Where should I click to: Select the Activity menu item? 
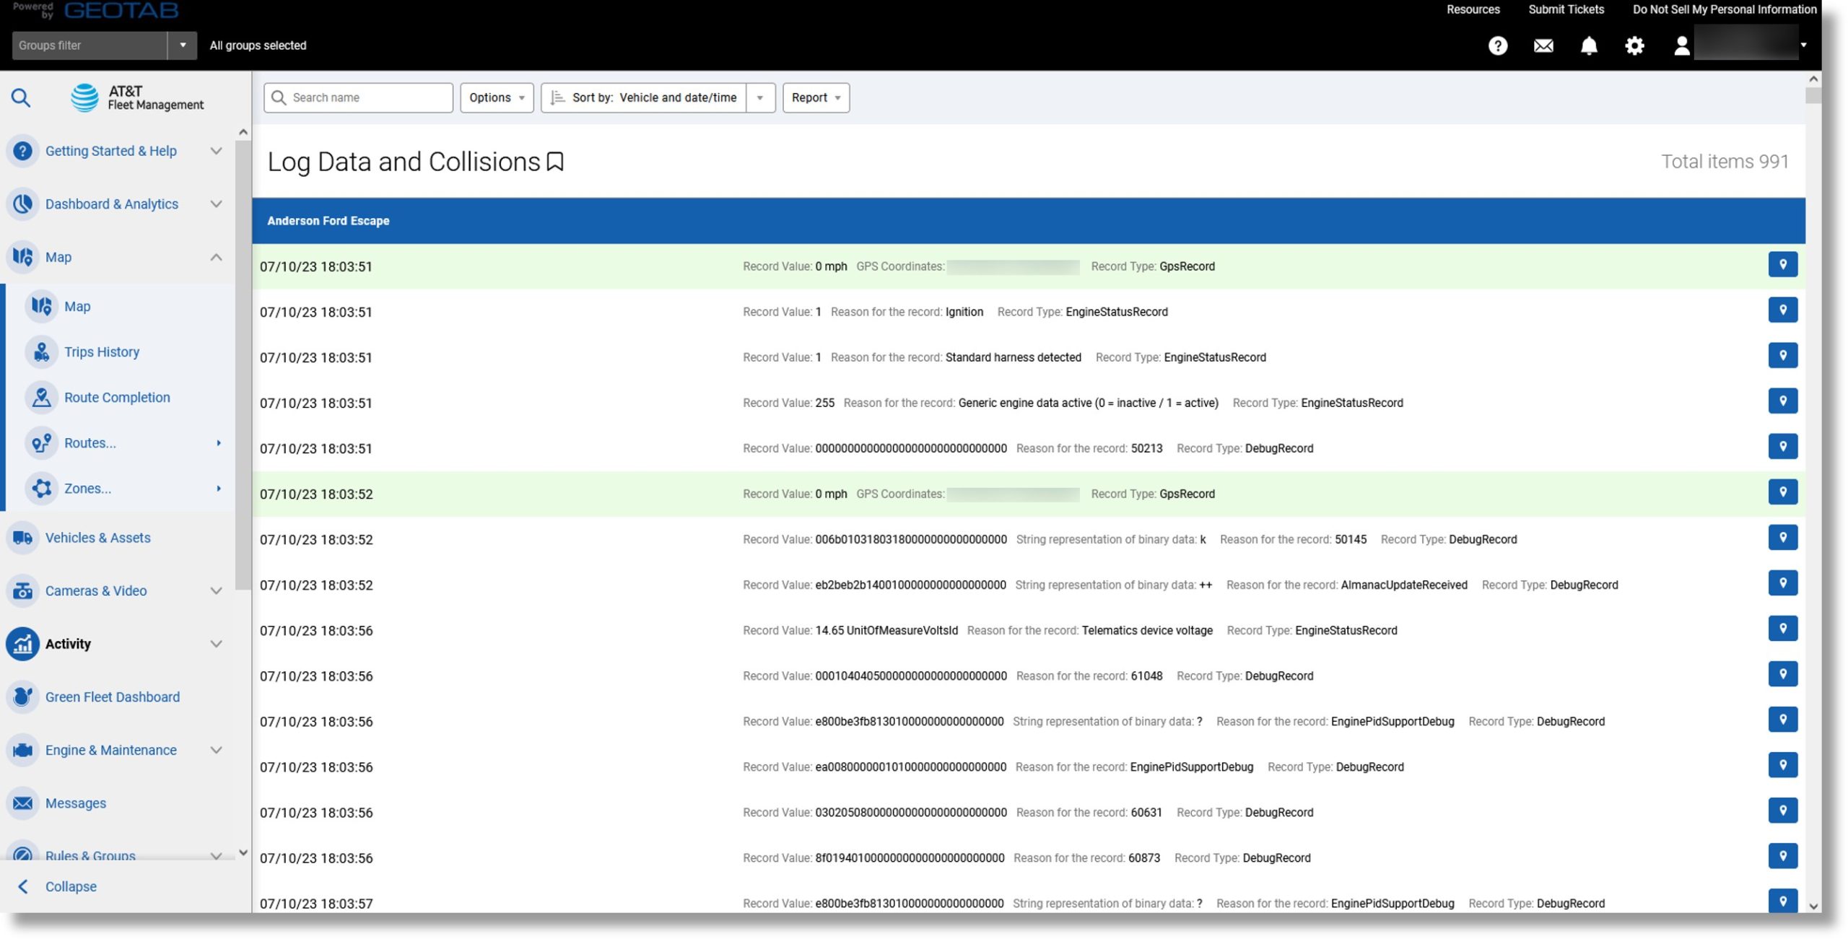pos(67,643)
